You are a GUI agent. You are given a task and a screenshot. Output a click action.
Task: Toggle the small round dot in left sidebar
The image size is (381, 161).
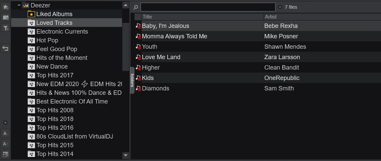[5, 123]
